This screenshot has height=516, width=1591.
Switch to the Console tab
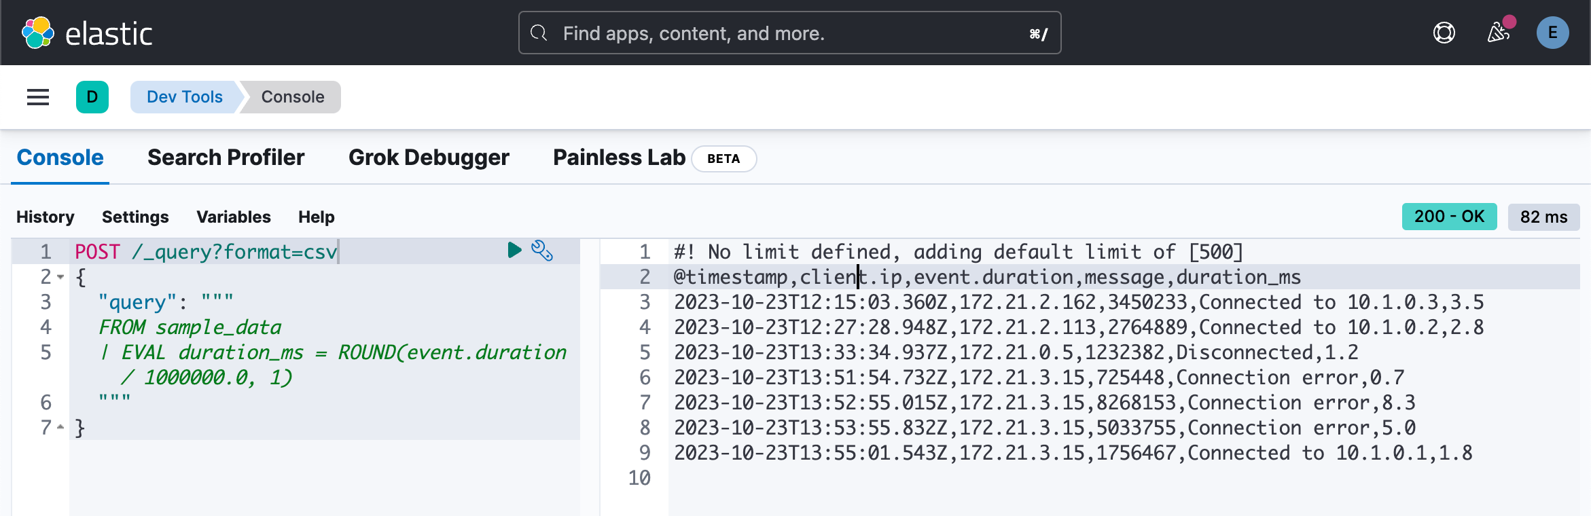[x=60, y=158]
